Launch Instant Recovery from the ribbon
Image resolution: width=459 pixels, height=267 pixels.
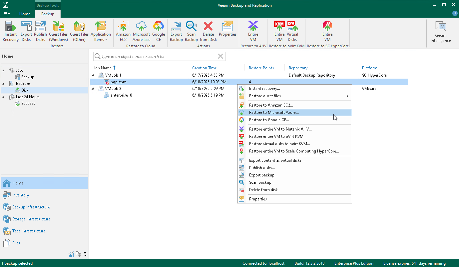point(11,31)
